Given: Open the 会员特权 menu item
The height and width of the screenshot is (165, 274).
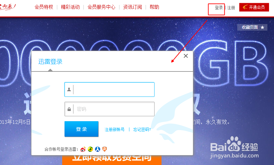Looking at the screenshot, I should coord(44,7).
